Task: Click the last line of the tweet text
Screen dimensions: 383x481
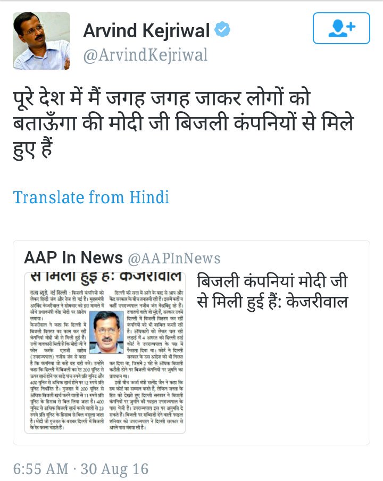Action: tap(33, 148)
